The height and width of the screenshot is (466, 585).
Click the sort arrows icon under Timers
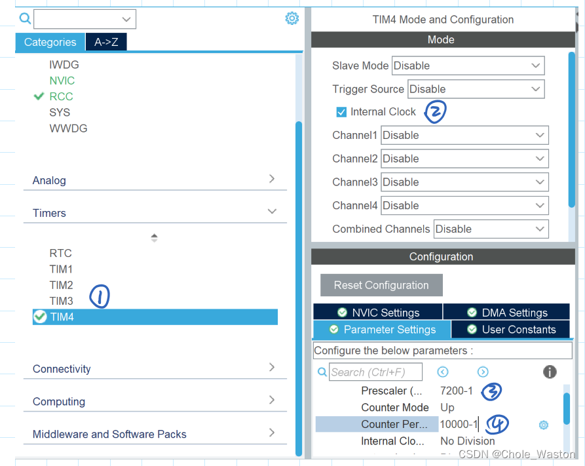coord(154,238)
